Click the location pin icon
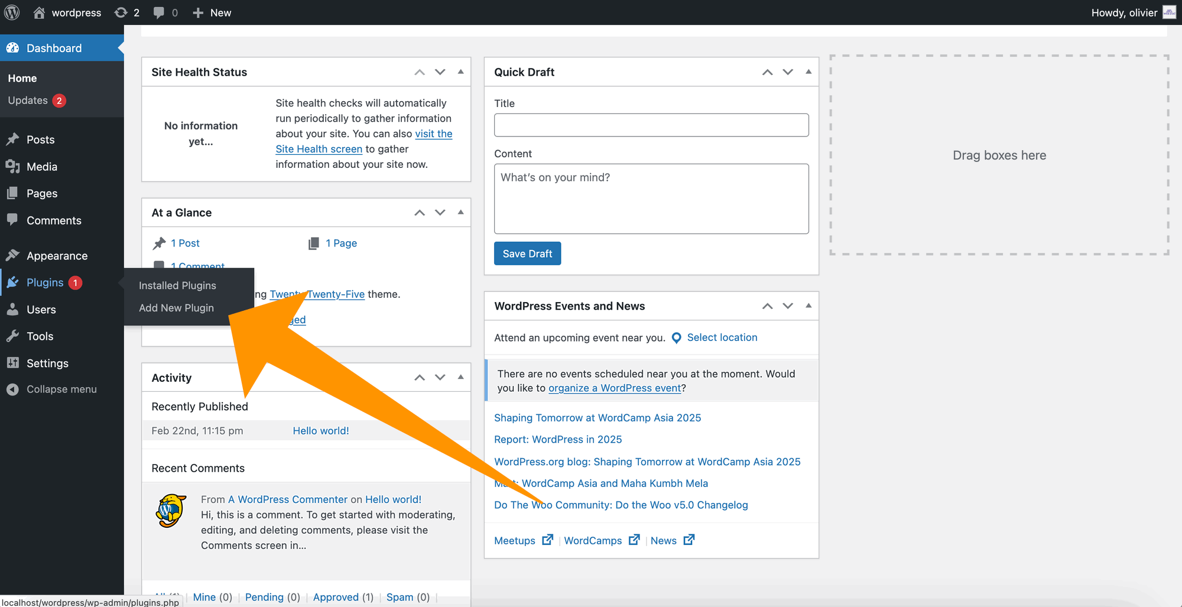Viewport: 1182px width, 607px height. pos(677,337)
